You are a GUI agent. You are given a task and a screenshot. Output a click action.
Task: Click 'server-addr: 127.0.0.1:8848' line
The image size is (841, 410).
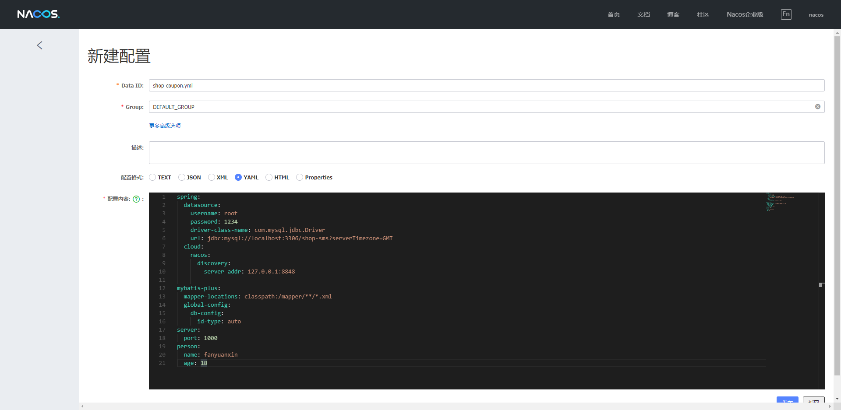coord(249,272)
